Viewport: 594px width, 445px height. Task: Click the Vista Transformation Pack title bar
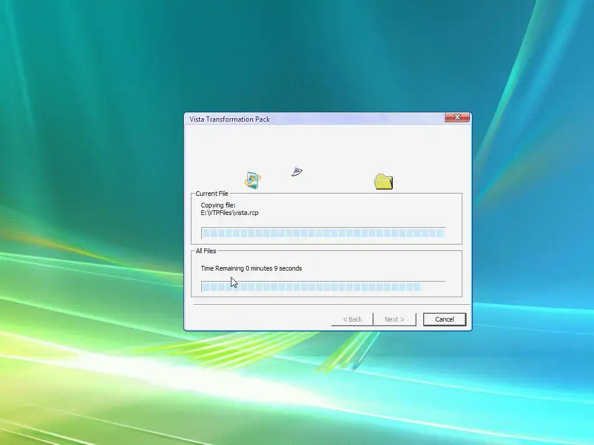(314, 119)
